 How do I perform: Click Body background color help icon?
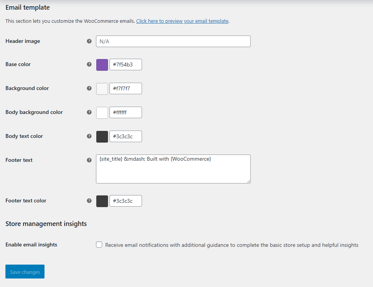(89, 112)
